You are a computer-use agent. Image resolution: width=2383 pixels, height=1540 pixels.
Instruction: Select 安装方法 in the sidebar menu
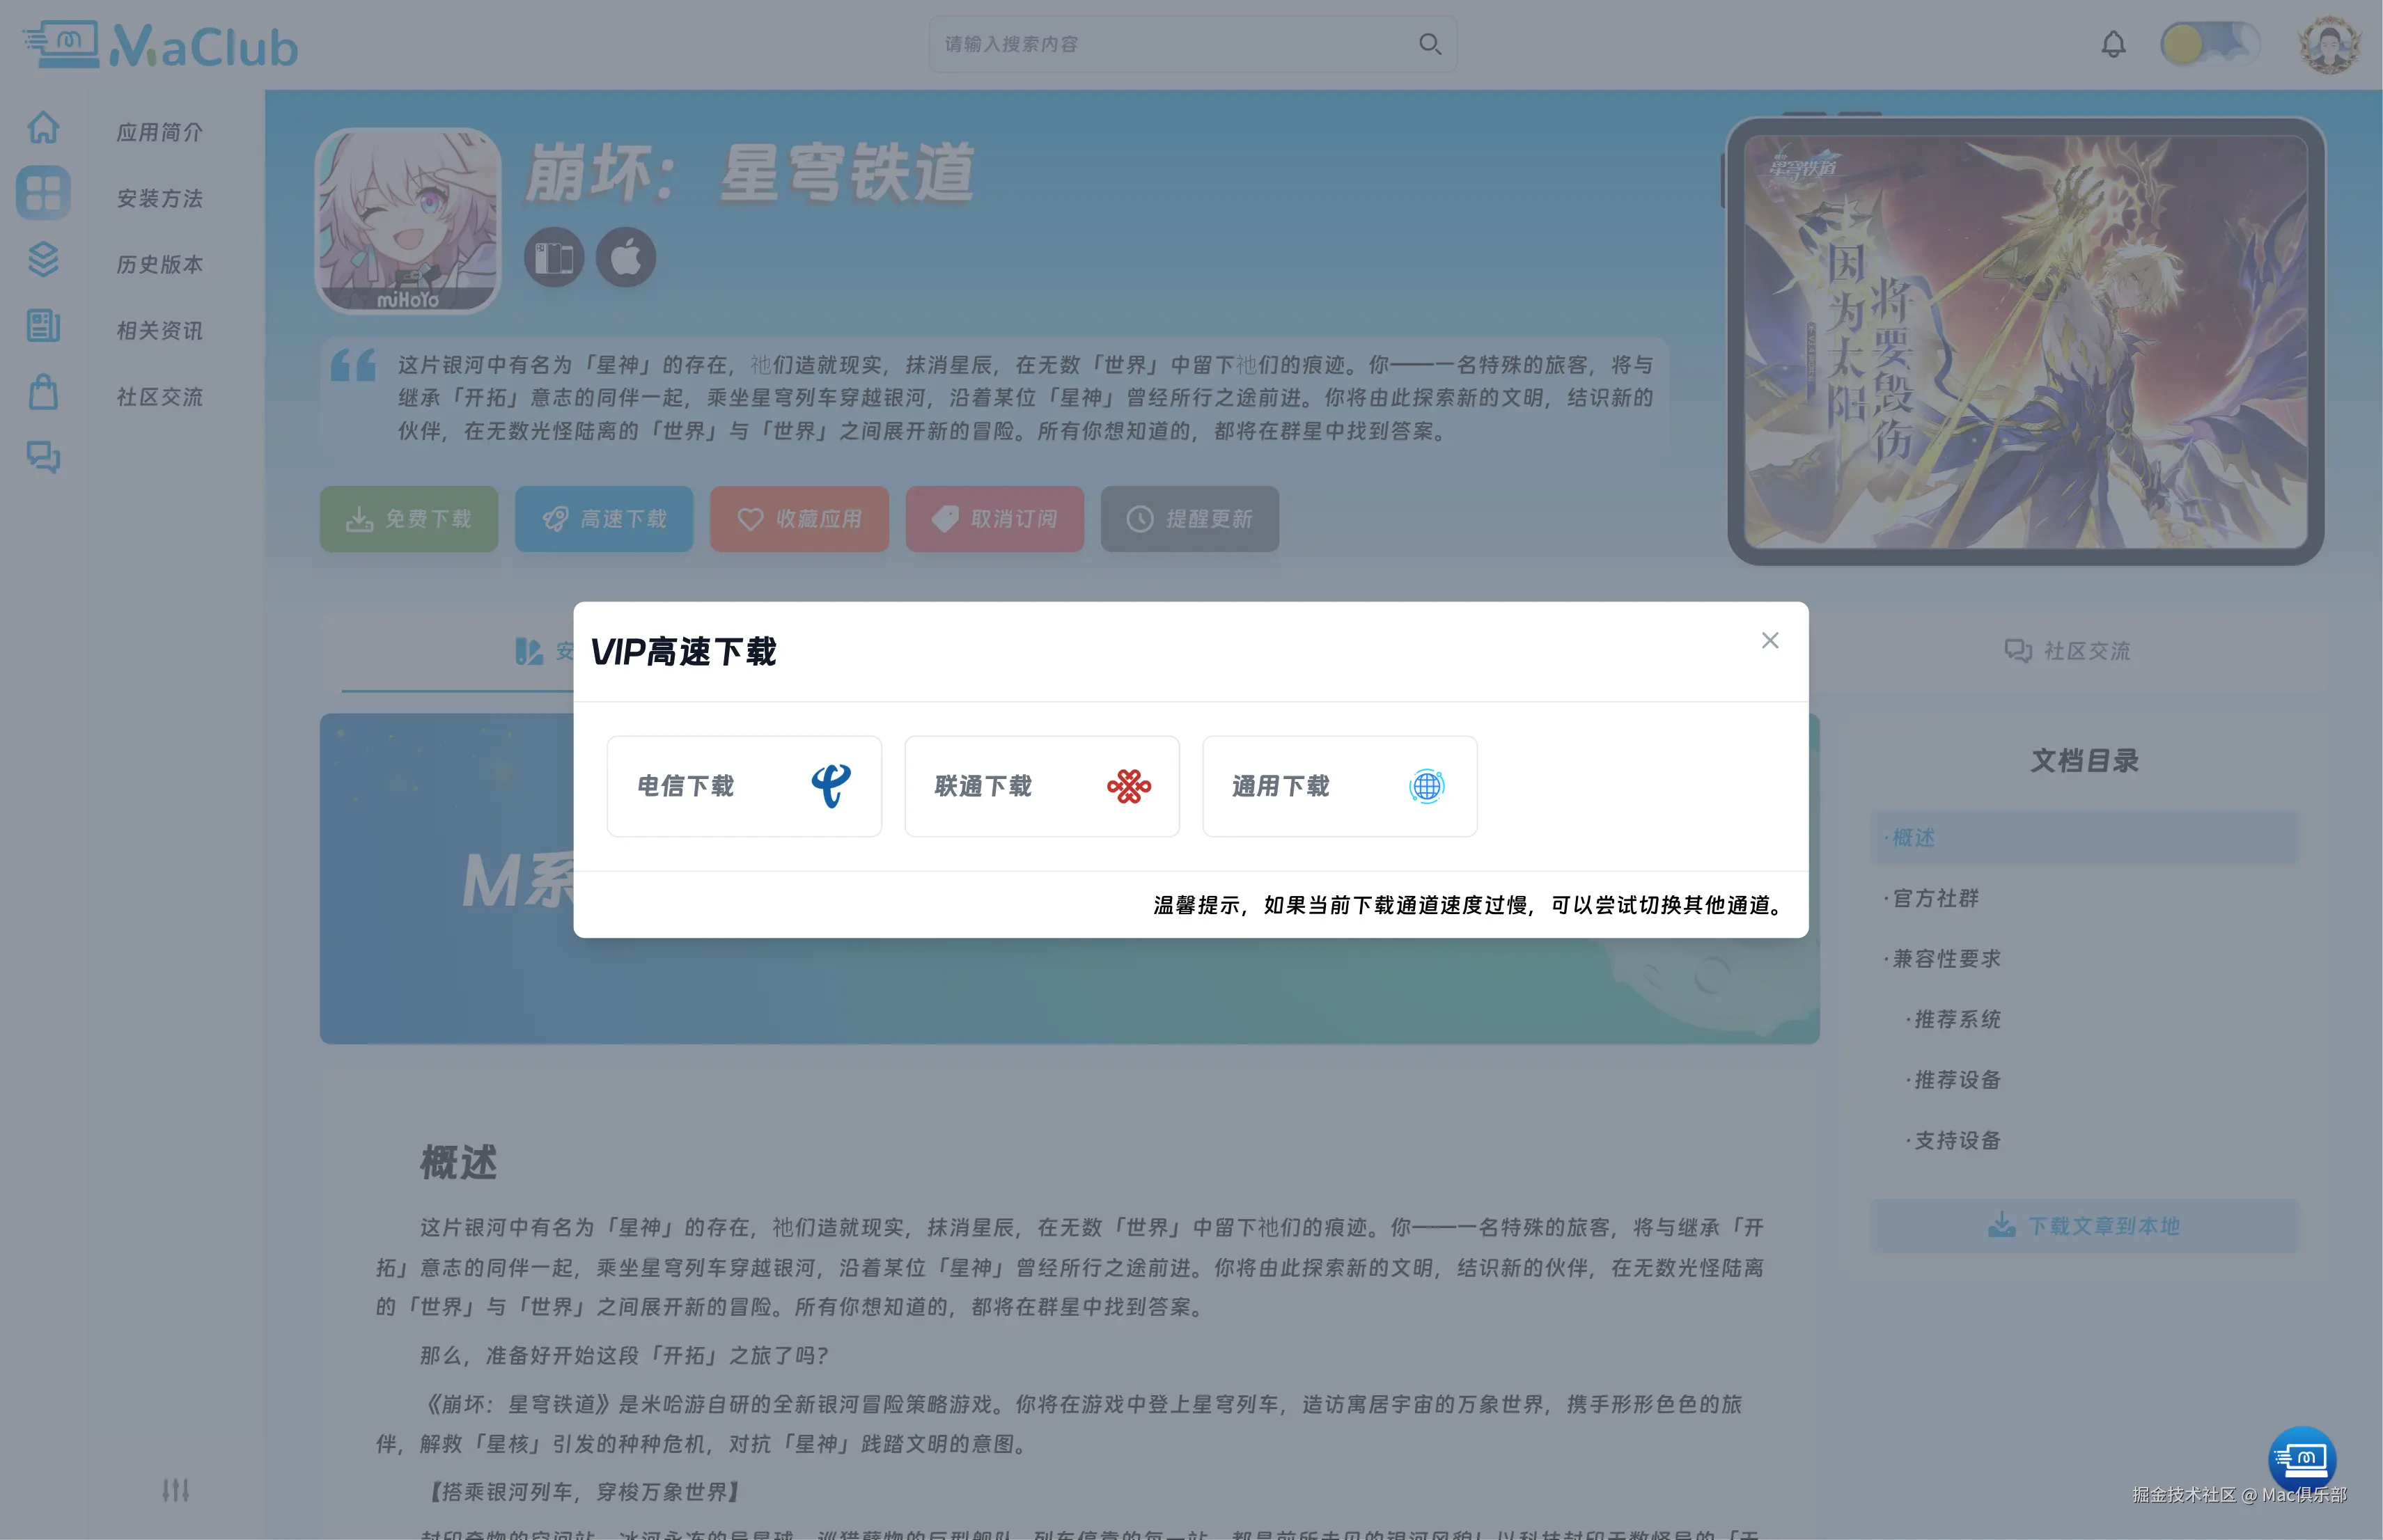click(159, 198)
